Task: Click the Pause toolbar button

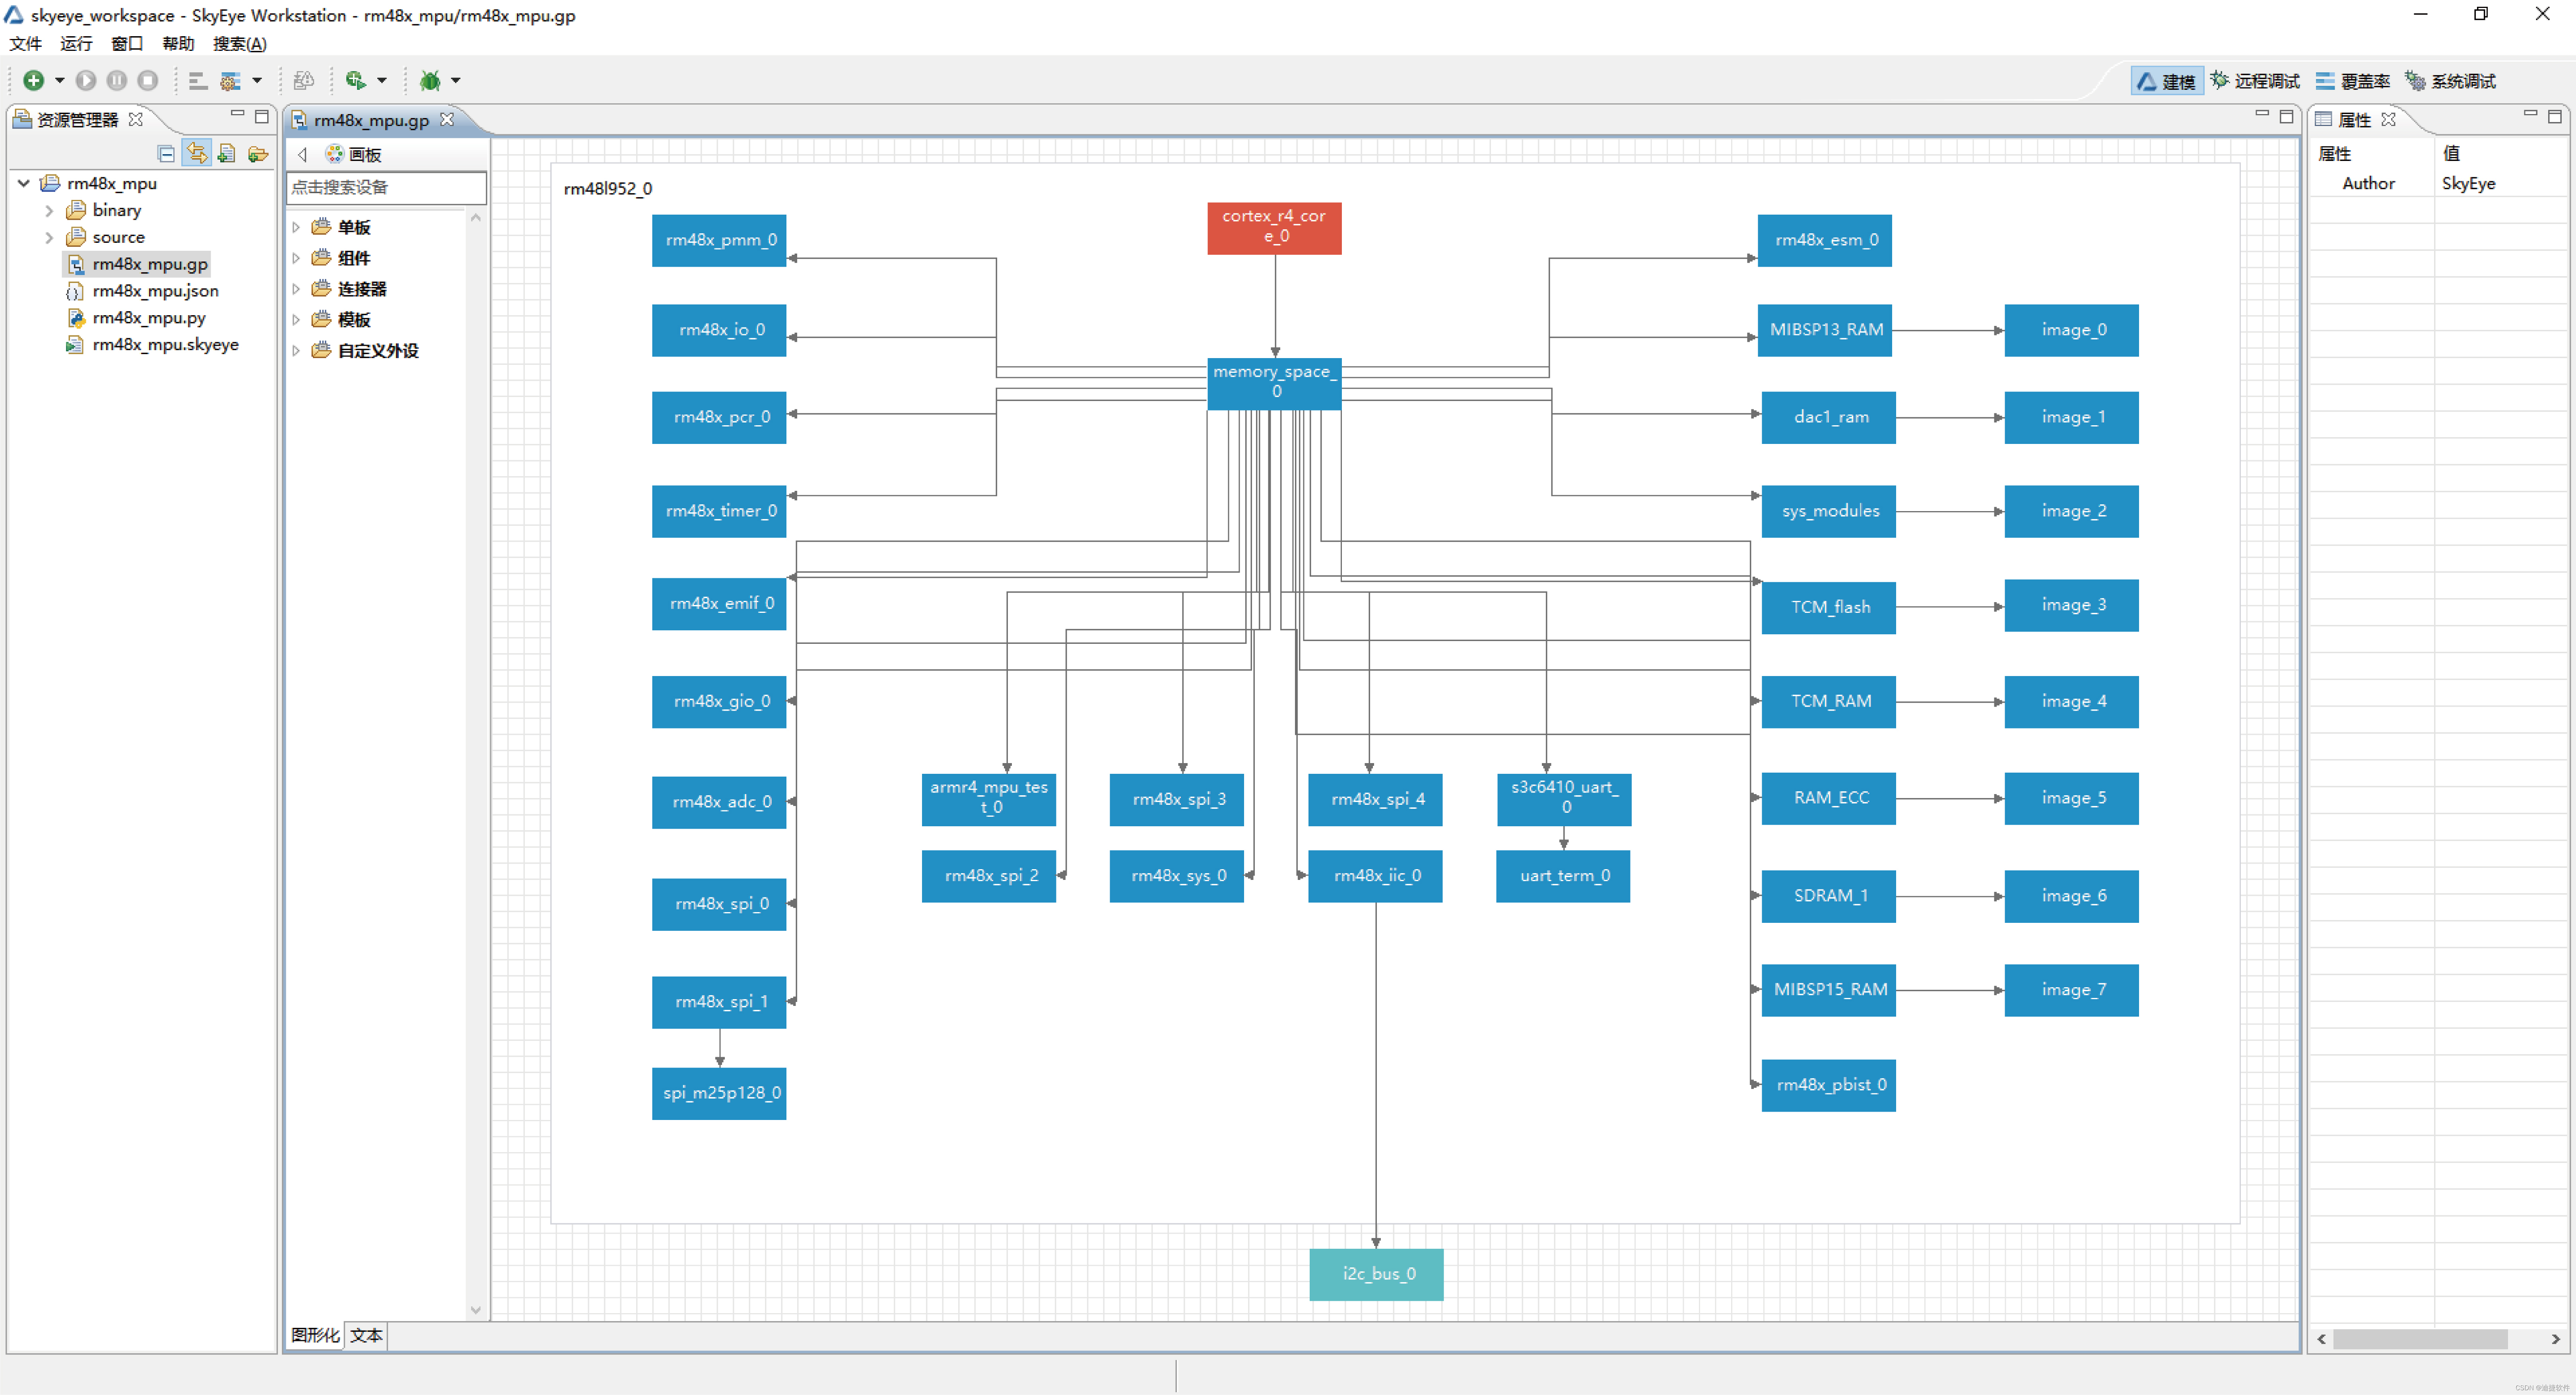Action: coord(117,80)
